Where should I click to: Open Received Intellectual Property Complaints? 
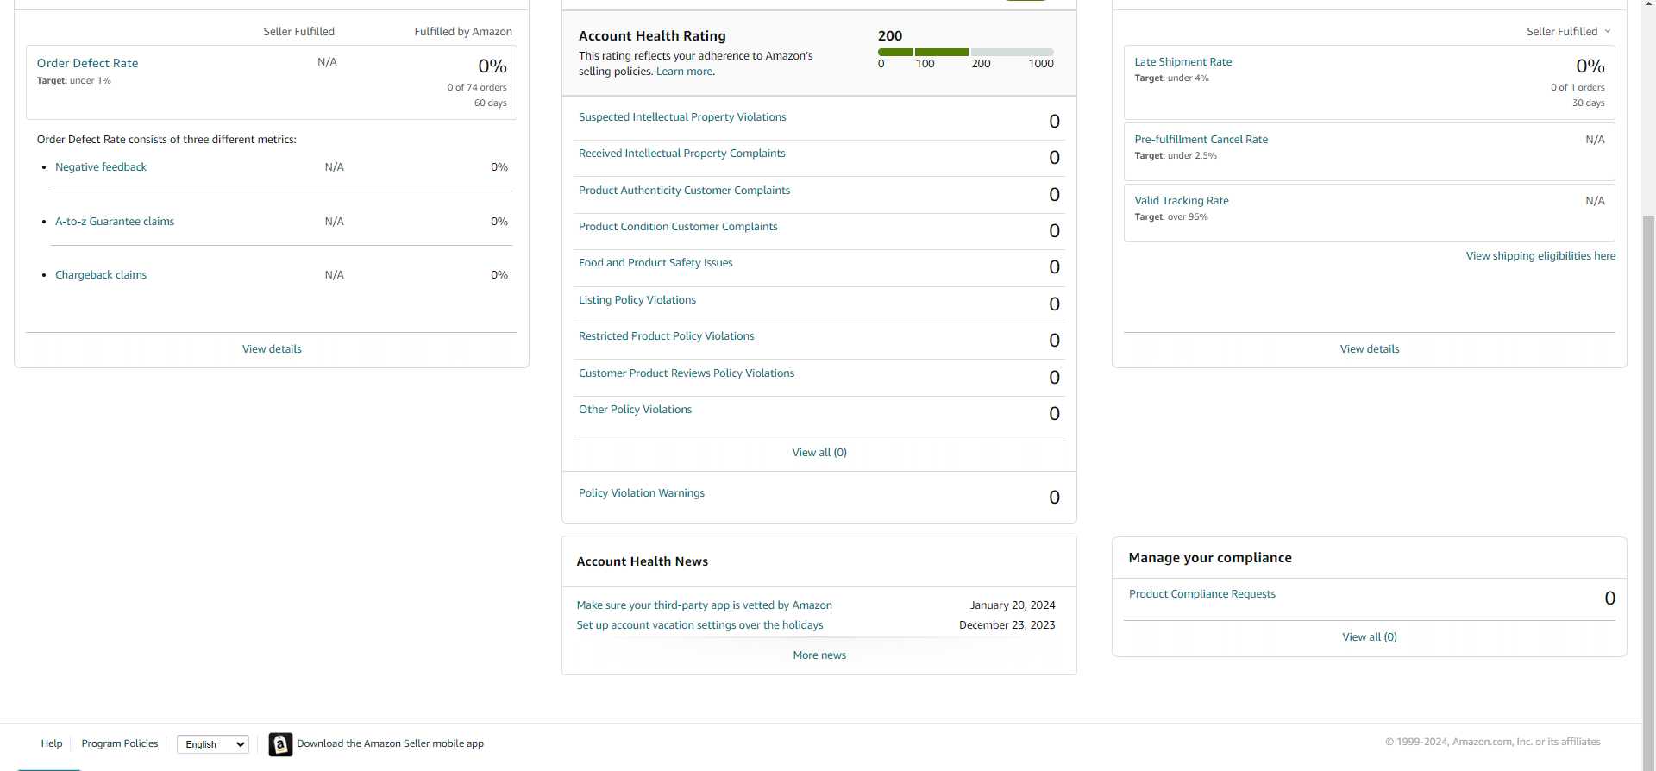pos(682,154)
